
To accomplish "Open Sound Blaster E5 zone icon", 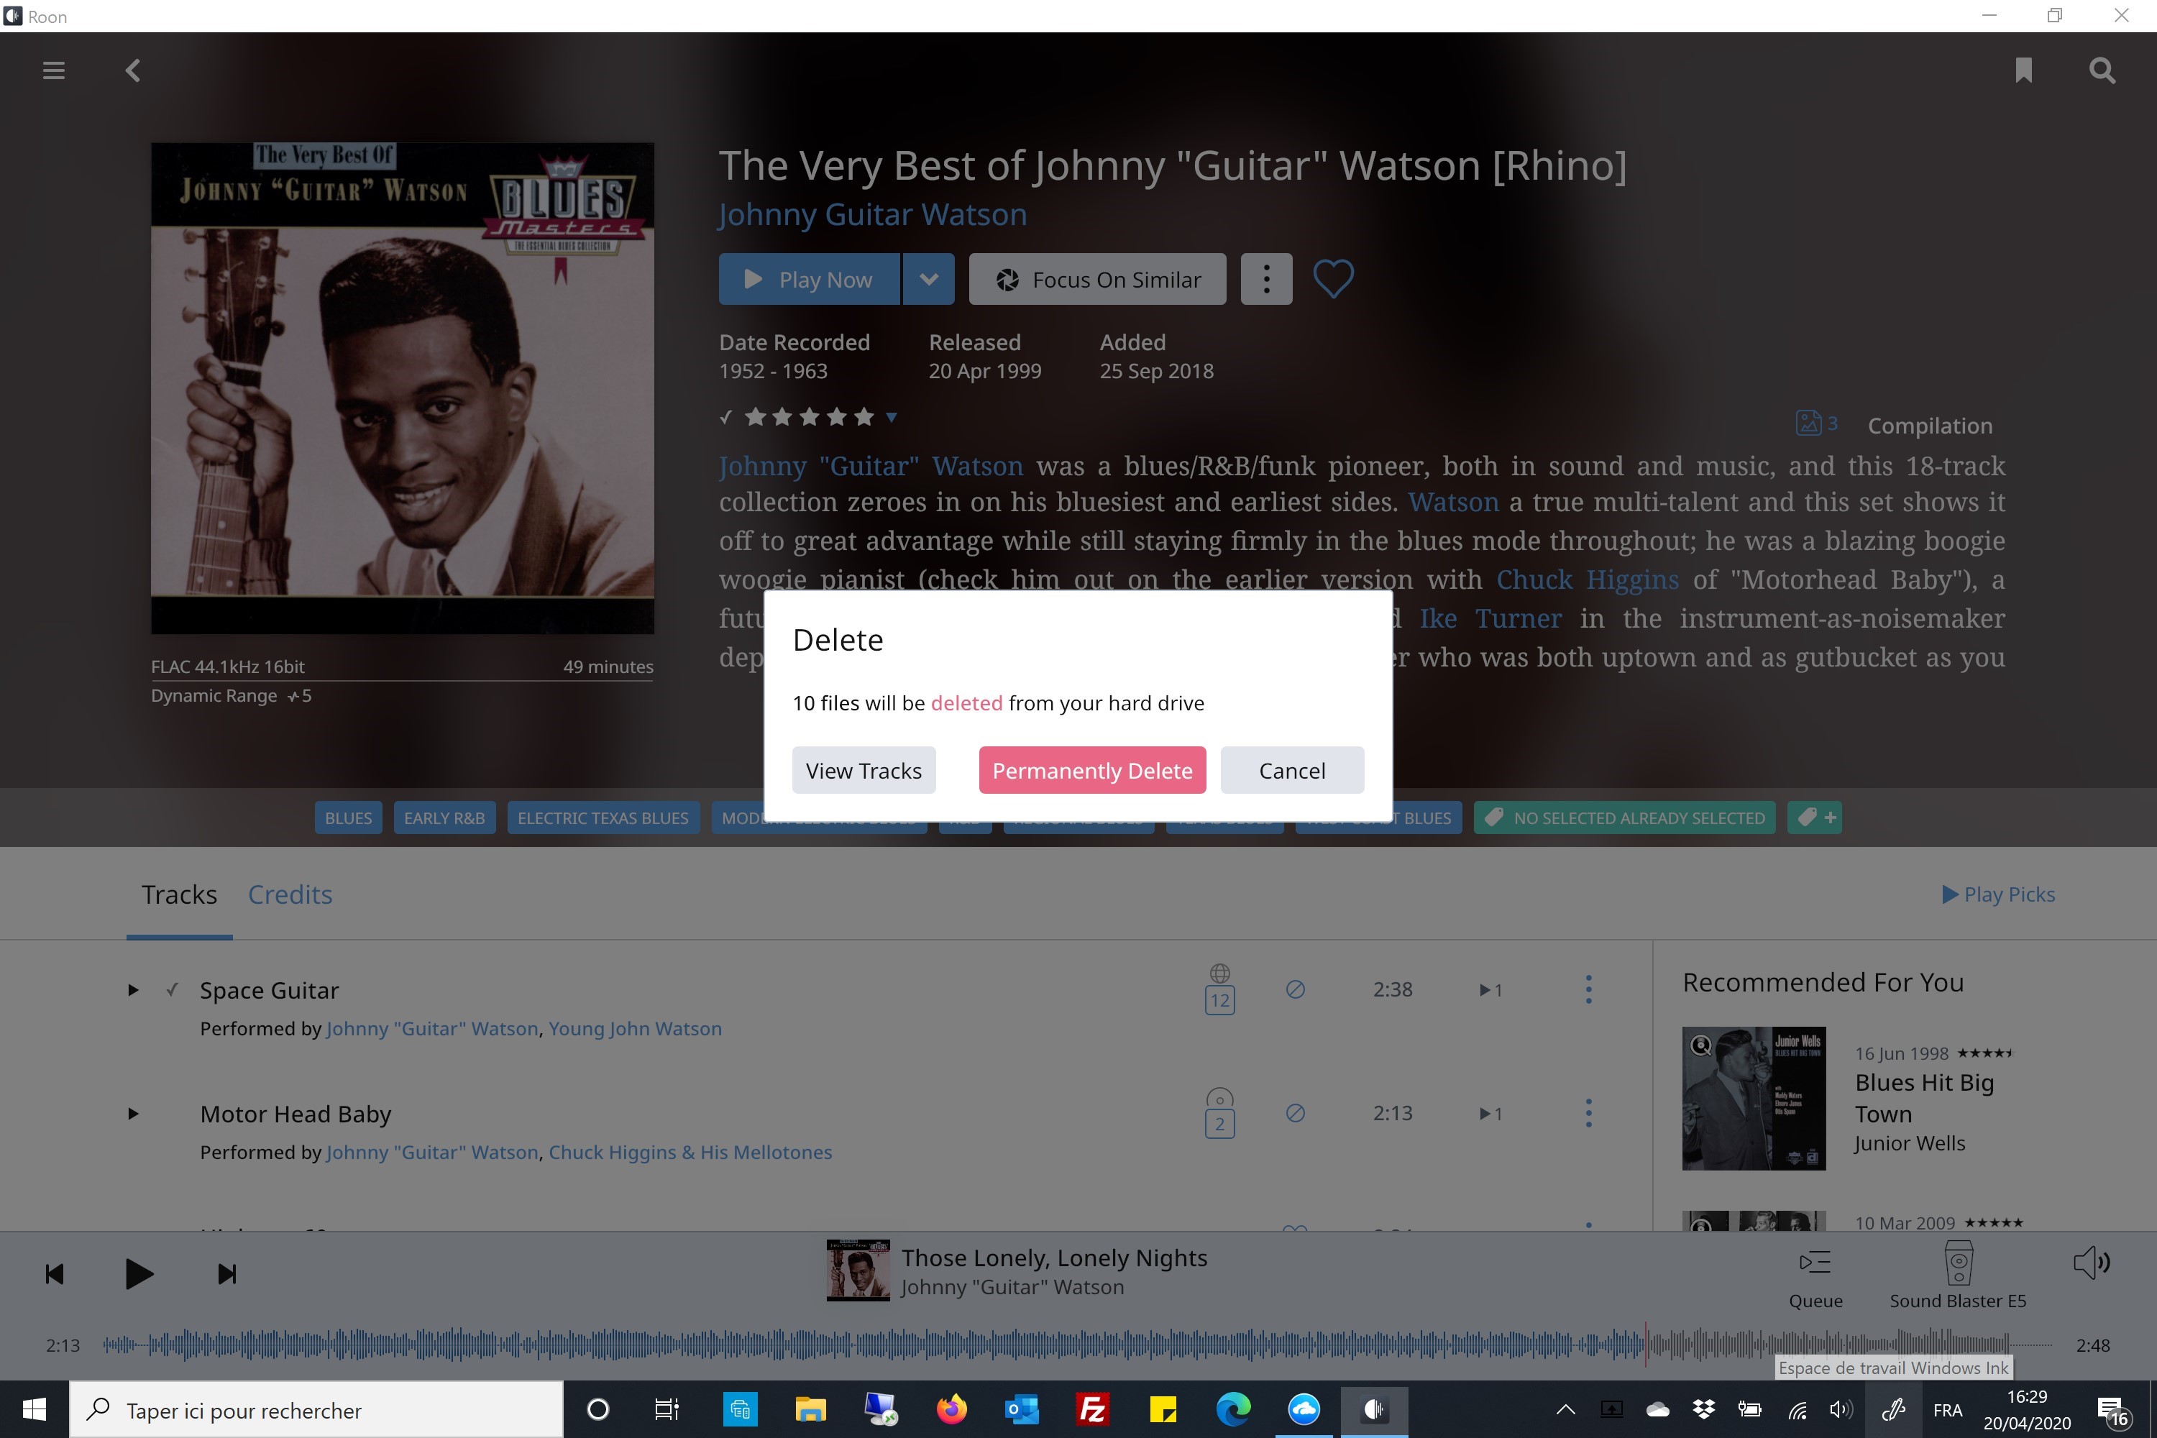I will pyautogui.click(x=1958, y=1264).
